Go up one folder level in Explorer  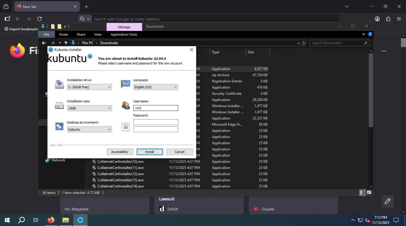[66, 43]
